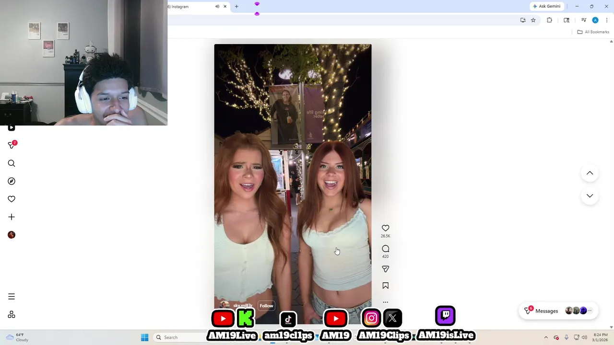Click the page scrollbar down arrow
The image size is (614, 345).
pos(611,327)
